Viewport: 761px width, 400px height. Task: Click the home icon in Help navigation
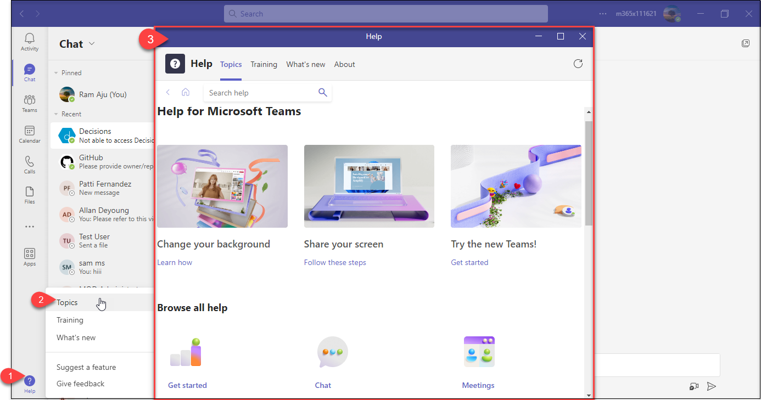[x=186, y=93]
